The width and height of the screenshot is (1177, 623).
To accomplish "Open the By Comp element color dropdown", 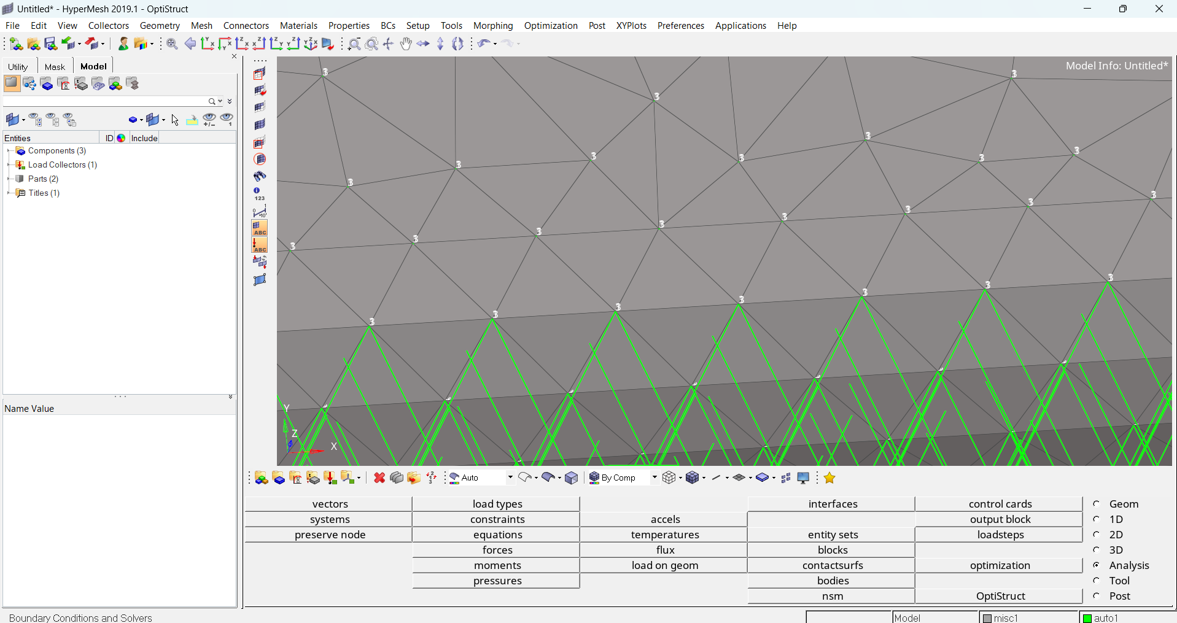I will pos(655,478).
